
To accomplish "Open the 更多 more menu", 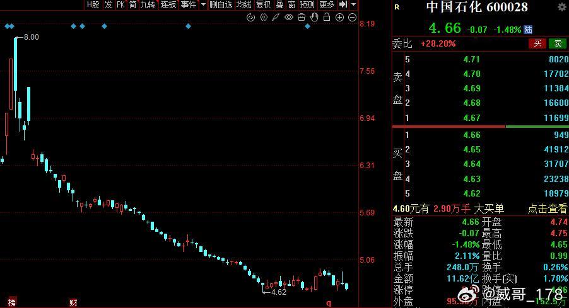I will click(327, 4).
